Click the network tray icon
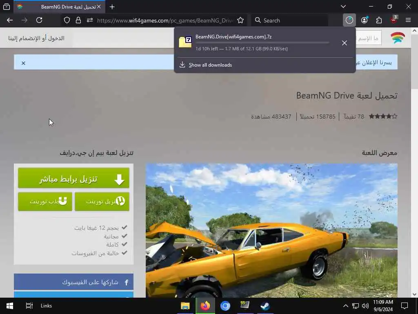Screen dimensions: 418x314 pyautogui.click(x=356, y=306)
